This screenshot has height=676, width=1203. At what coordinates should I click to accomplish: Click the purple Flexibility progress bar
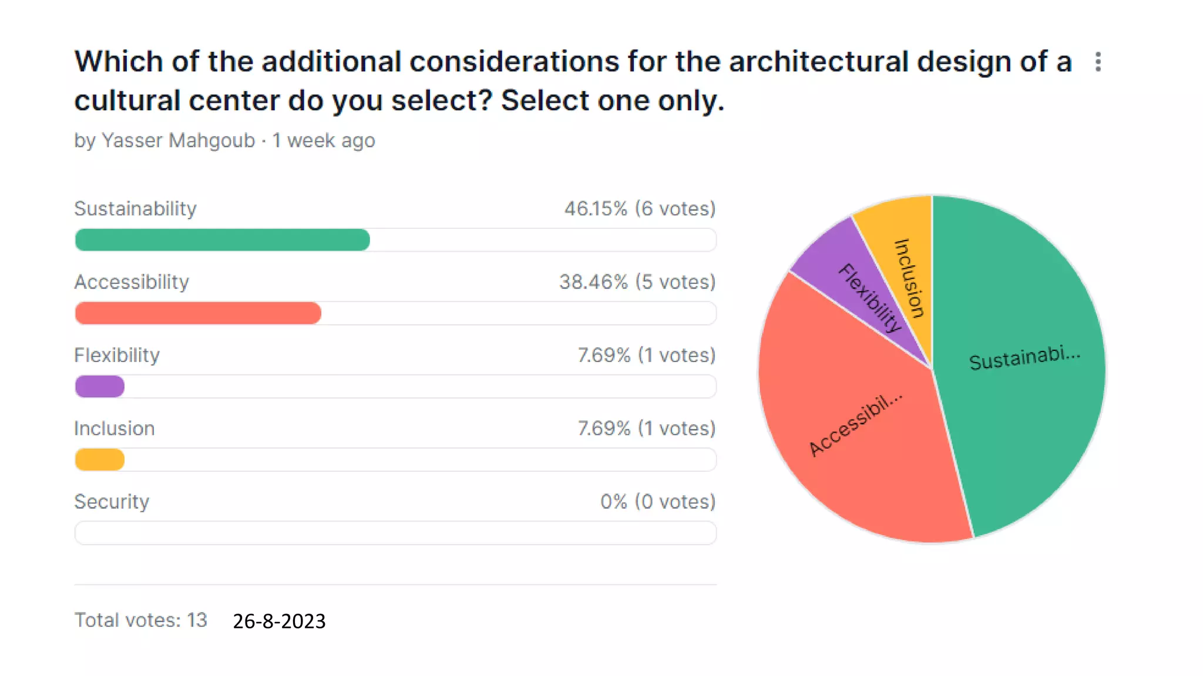tap(100, 387)
